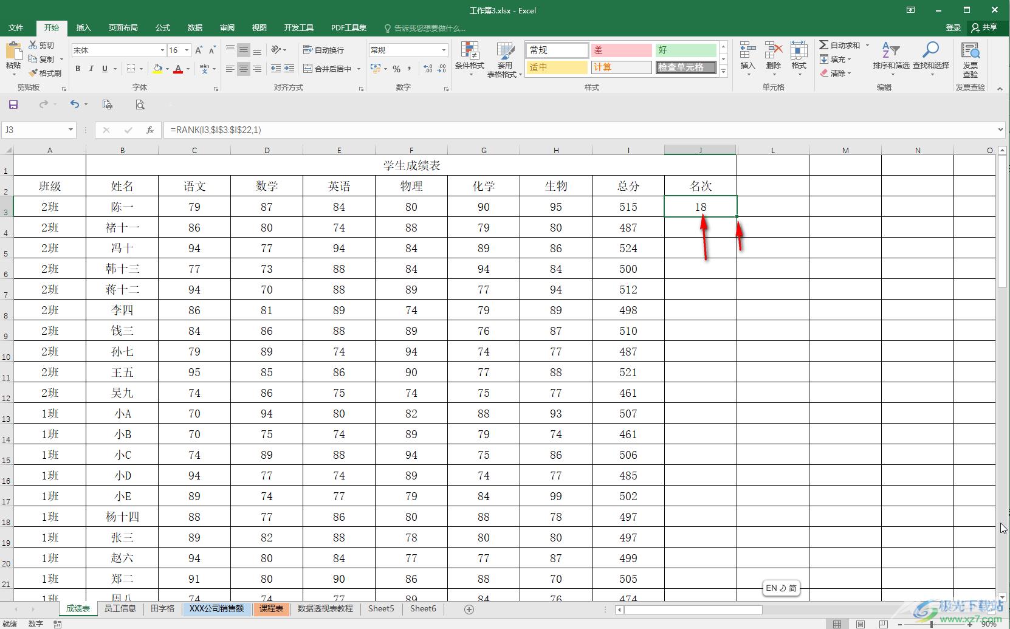
Task: Toggle Underline formatting
Action: (x=105, y=69)
